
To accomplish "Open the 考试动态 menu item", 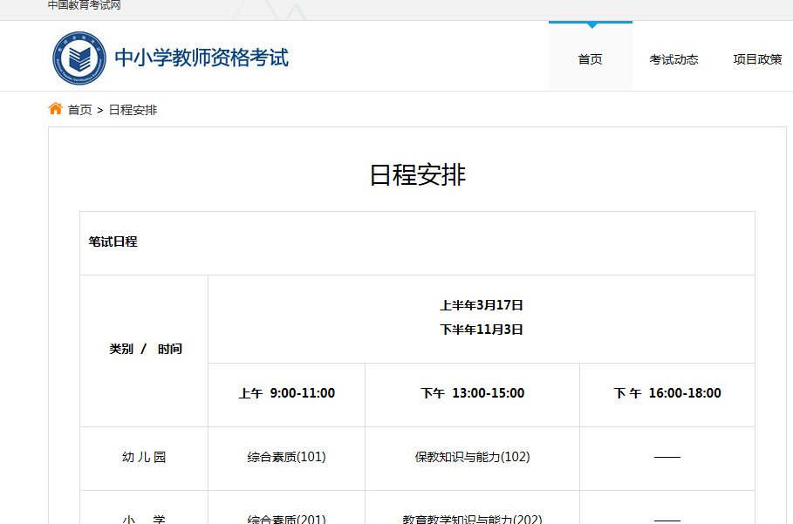I will [x=673, y=58].
